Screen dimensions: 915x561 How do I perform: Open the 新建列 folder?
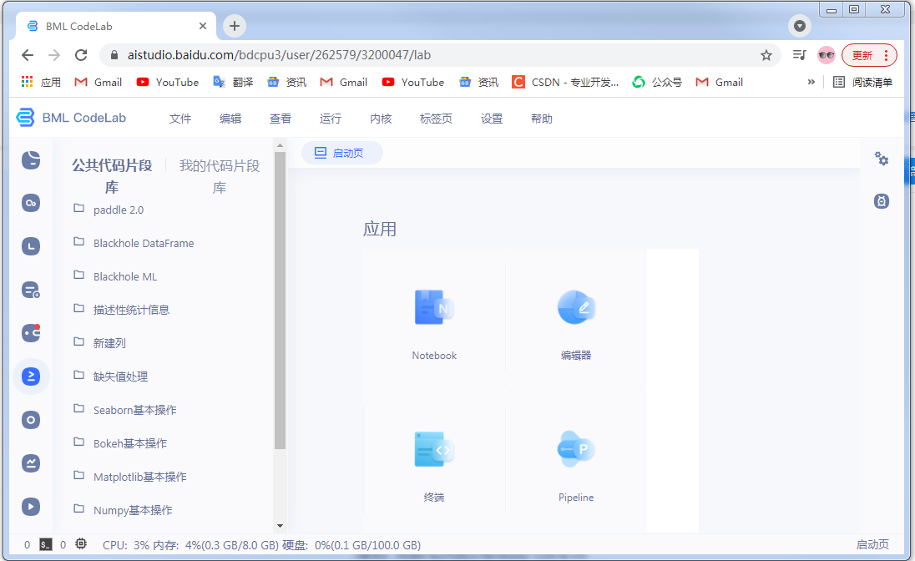pos(100,342)
